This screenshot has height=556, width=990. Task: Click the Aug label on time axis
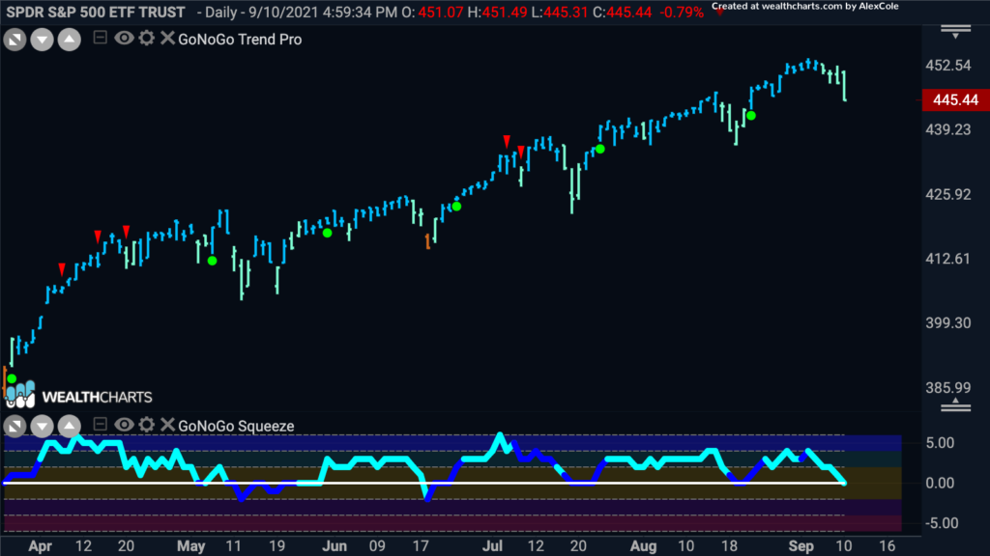click(x=643, y=546)
